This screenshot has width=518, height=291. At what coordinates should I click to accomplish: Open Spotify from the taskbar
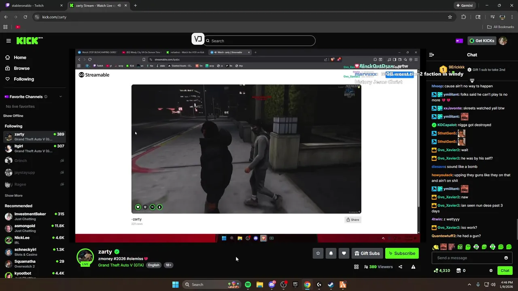(x=248, y=285)
